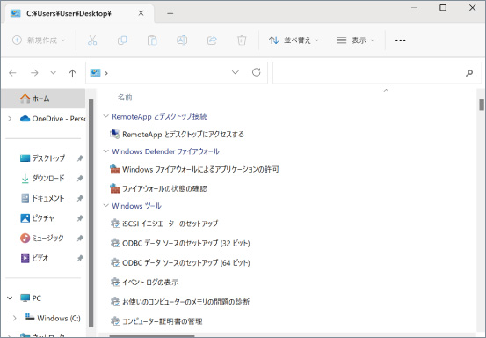Open address bar history dropdown
Screen dimensions: 486x338
(x=236, y=73)
